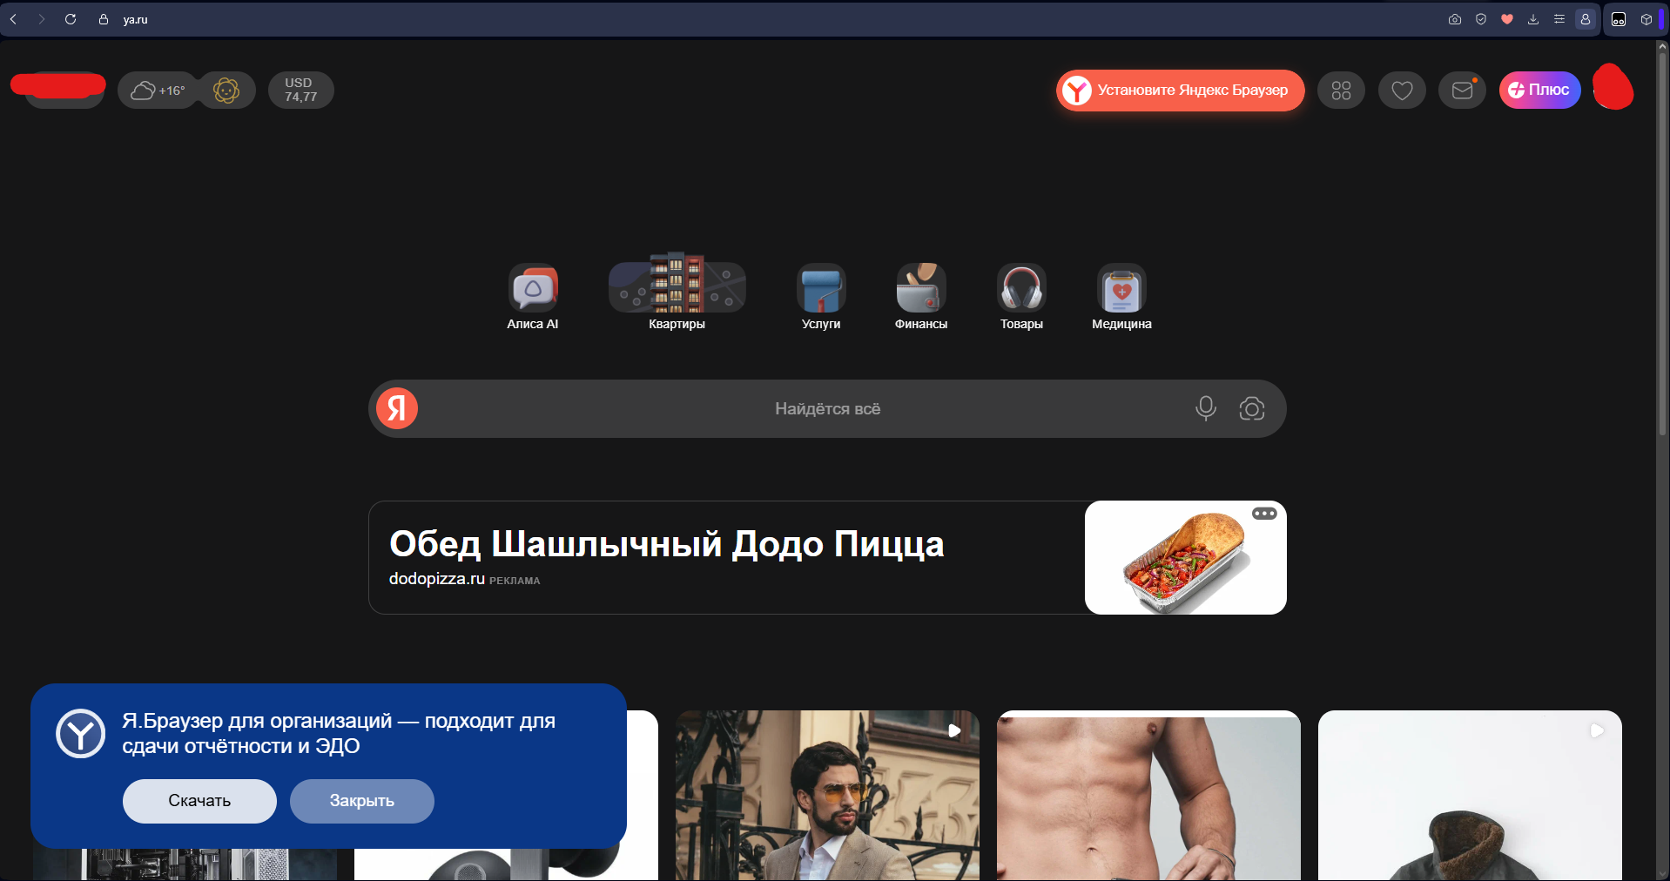Open the shield privacy protection icon
Viewport: 1670px width, 881px height.
pyautogui.click(x=1481, y=19)
